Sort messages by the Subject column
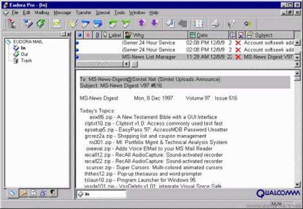This screenshot has height=209, width=303. [270, 35]
